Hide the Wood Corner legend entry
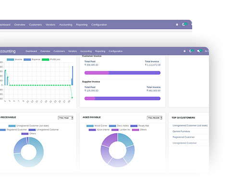 (97, 126)
